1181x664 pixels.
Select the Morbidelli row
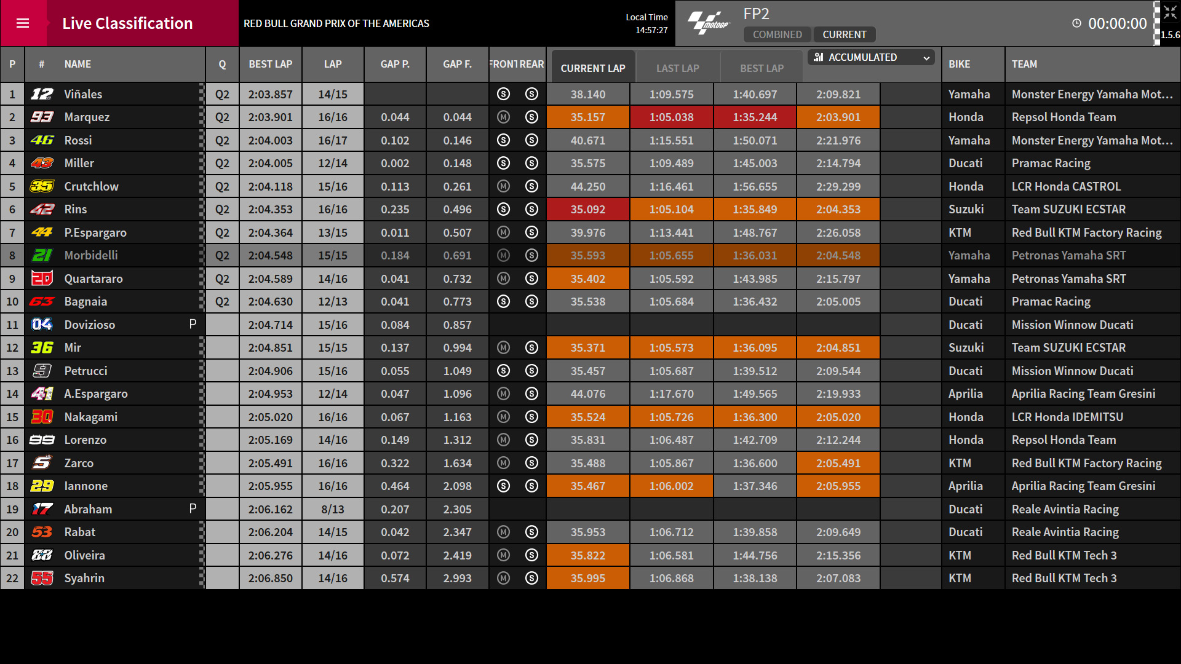point(590,255)
